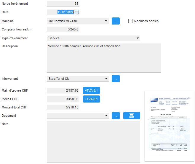Open the Stauffer invoice thumbnail preview
The image size is (195, 164).
(167, 126)
